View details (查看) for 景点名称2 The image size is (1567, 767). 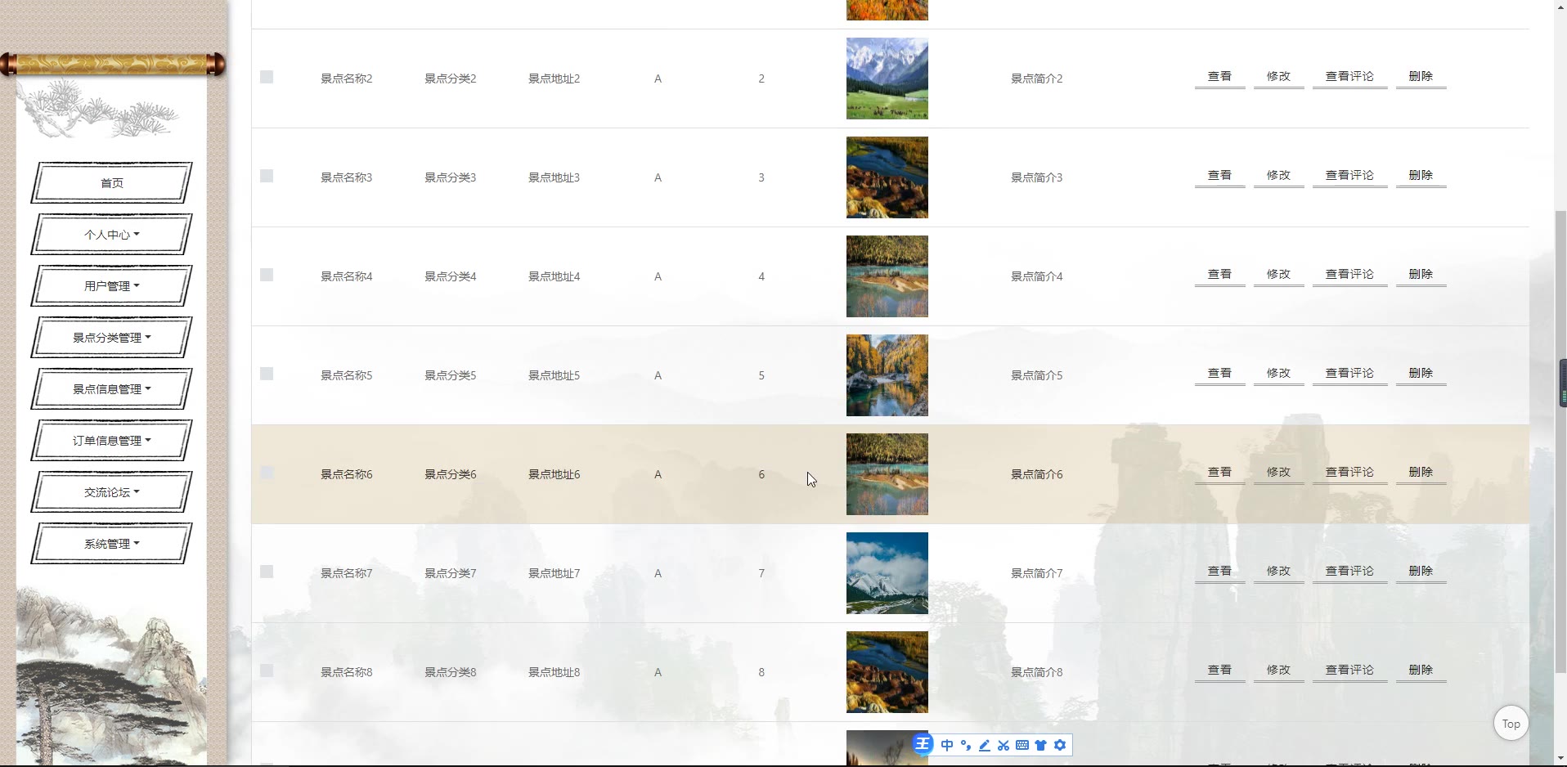[1219, 77]
